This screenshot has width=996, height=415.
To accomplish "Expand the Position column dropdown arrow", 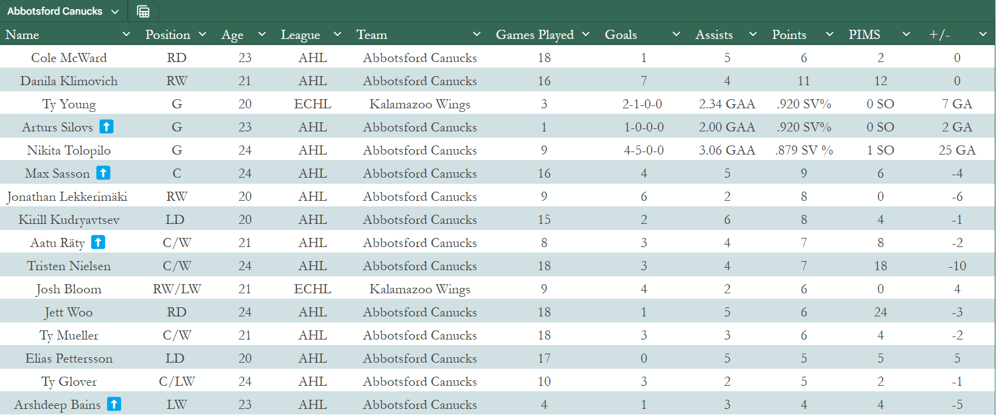I will click(x=203, y=34).
